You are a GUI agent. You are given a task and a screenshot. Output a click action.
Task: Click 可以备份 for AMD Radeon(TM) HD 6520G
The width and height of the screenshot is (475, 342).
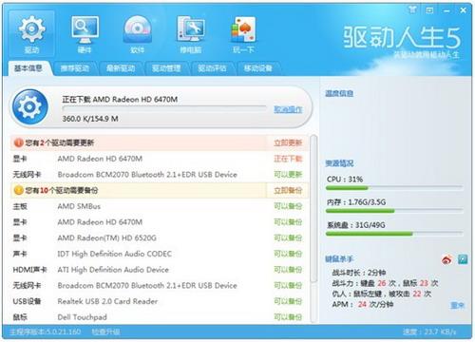(x=288, y=237)
